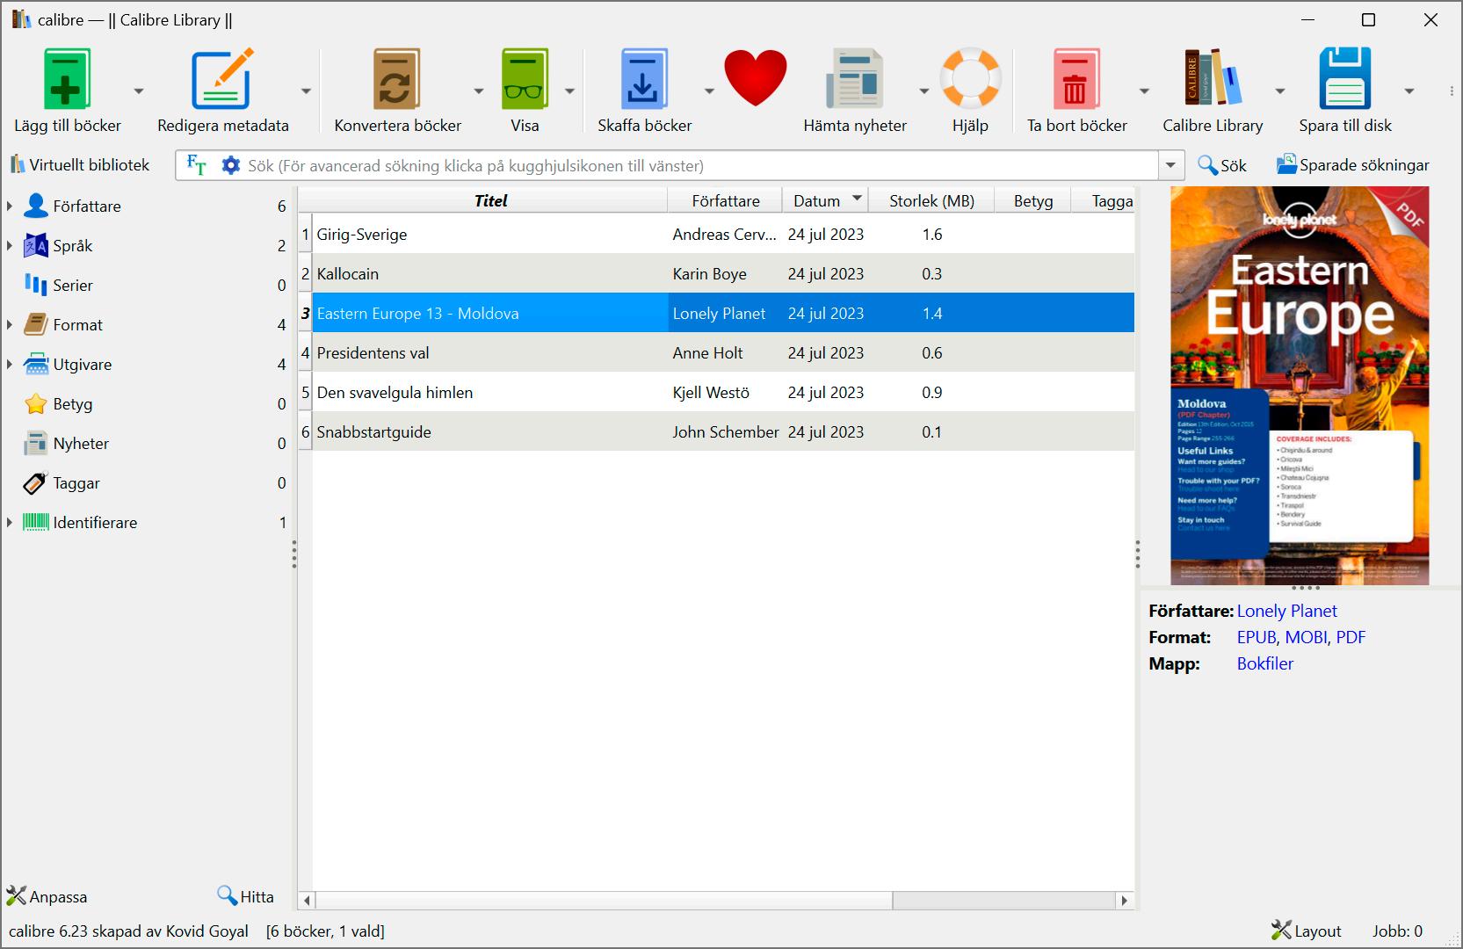1463x949 pixels.
Task: Open the Visa dropdown arrow
Action: click(x=569, y=91)
